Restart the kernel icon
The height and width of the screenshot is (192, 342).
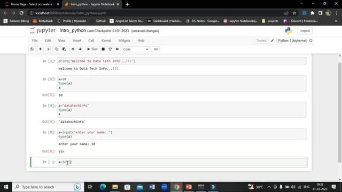pyautogui.click(x=110, y=49)
